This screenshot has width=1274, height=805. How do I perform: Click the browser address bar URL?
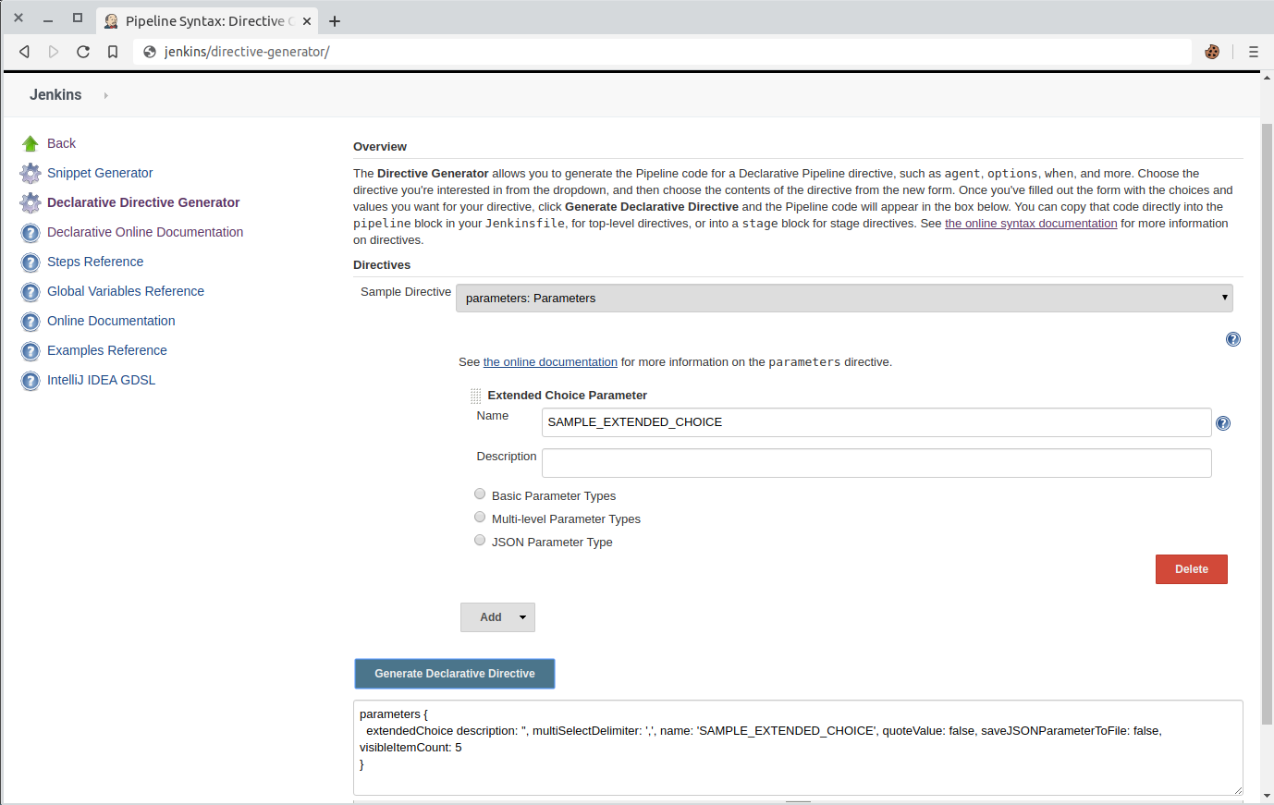tap(247, 52)
